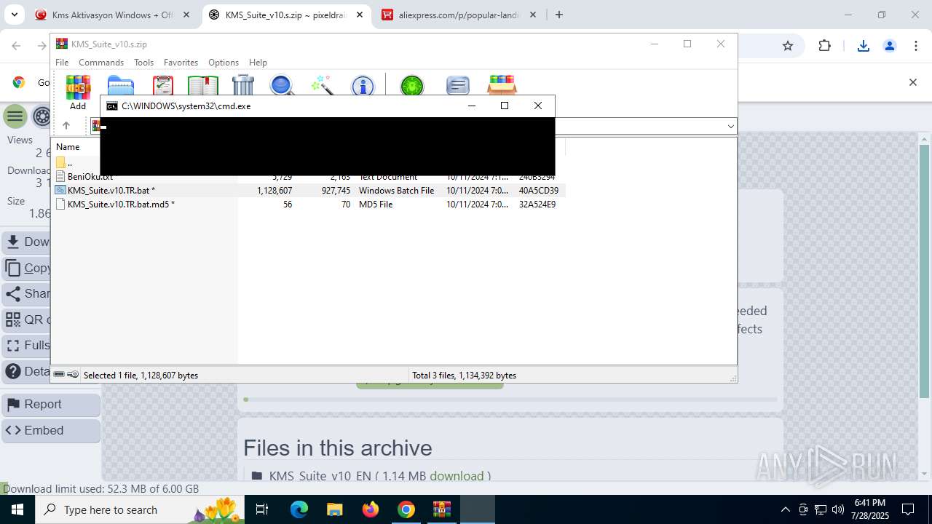Click the Info toolbar icon in WinRAR
The width and height of the screenshot is (932, 524).
pos(362,85)
